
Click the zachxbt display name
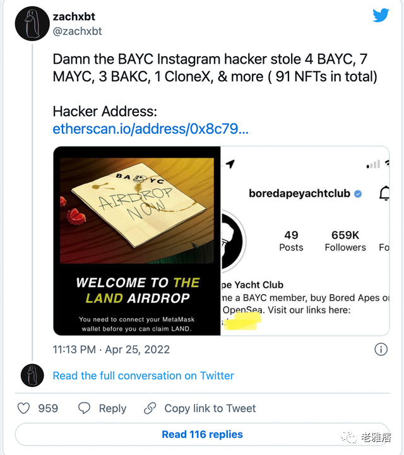click(x=74, y=16)
